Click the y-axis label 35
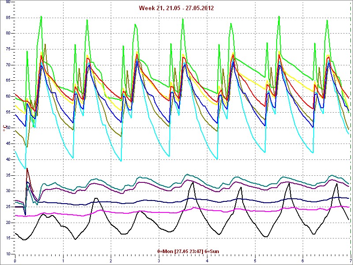This screenshot has width=353, height=265. [8, 175]
